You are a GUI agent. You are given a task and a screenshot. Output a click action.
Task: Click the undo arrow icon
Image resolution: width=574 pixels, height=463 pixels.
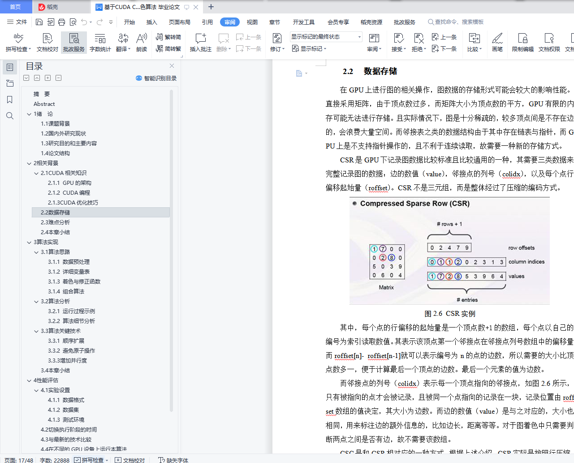coord(84,22)
